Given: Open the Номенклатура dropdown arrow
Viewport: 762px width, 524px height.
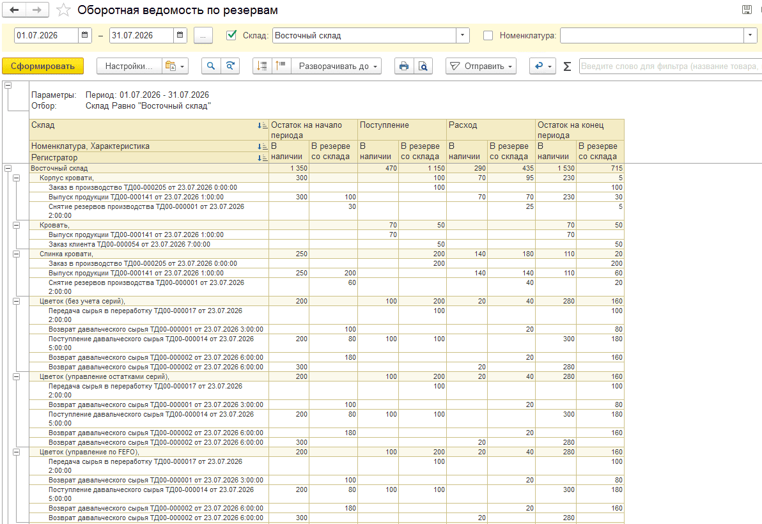Looking at the screenshot, I should (750, 35).
